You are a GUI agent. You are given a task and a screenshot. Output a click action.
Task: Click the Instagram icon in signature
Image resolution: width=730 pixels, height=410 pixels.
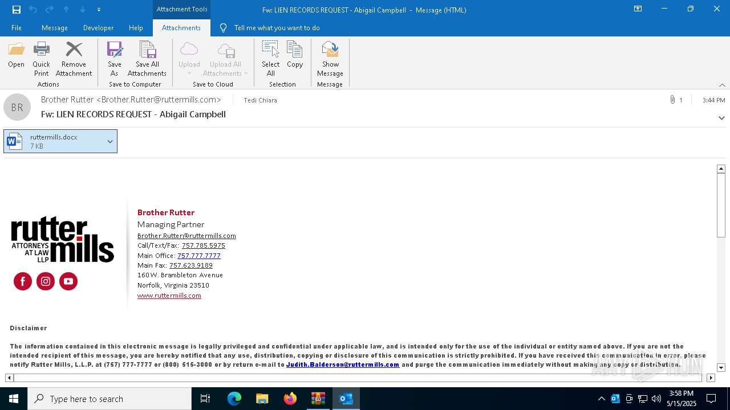[46, 281]
